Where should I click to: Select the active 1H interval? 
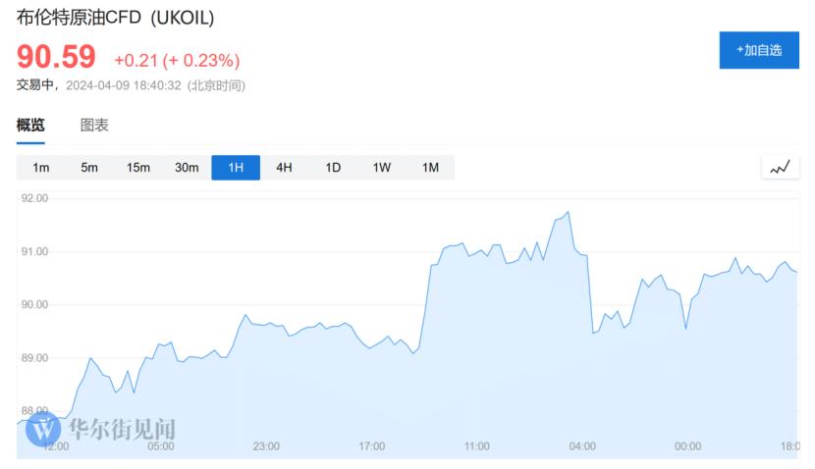click(x=236, y=168)
